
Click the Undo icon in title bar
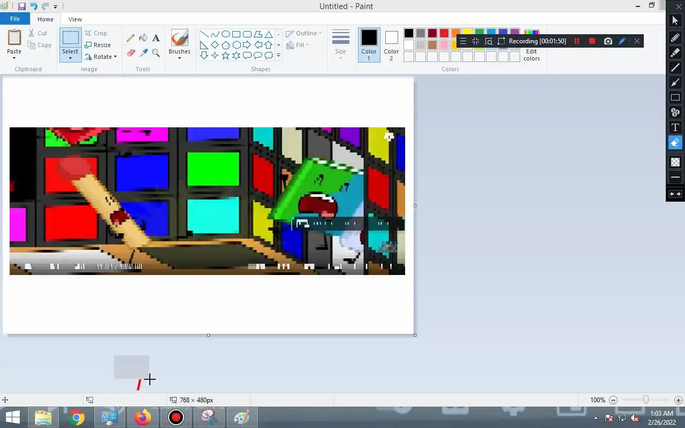34,6
